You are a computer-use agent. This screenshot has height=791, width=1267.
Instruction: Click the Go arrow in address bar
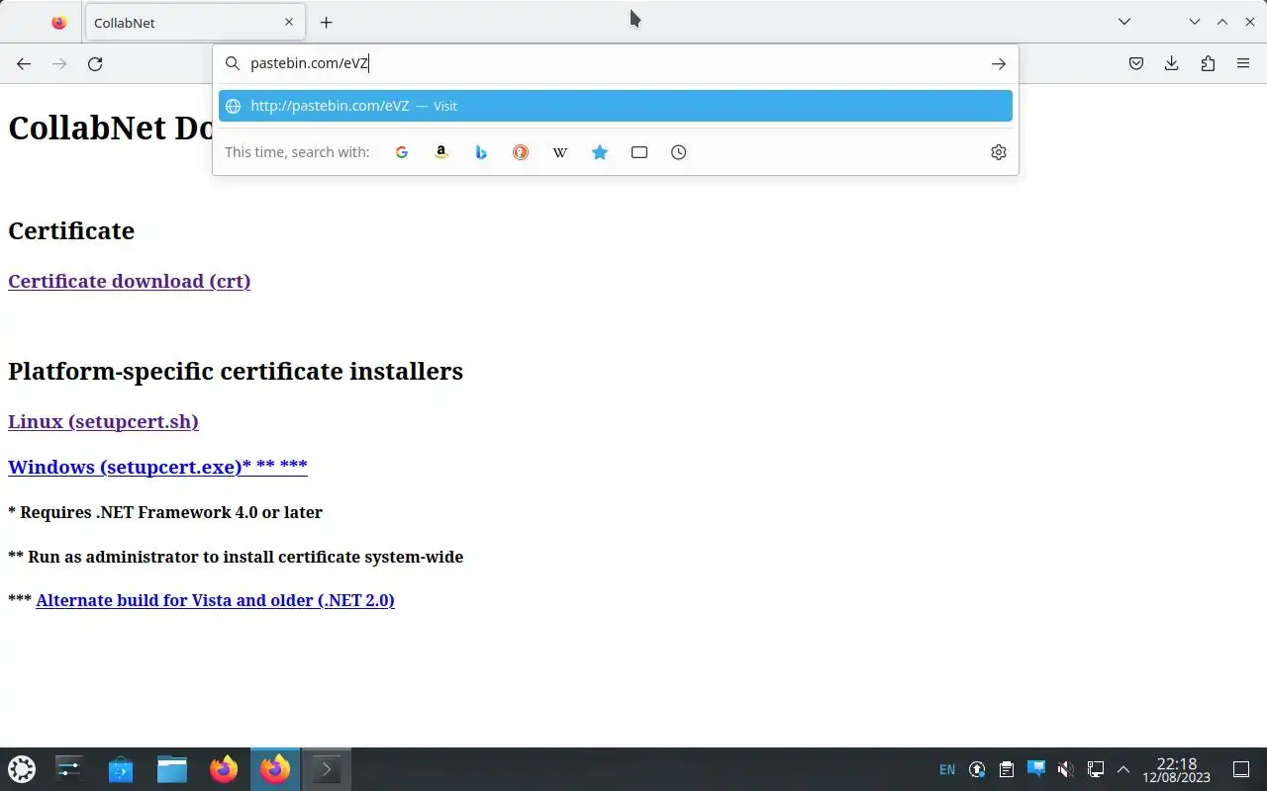[998, 63]
